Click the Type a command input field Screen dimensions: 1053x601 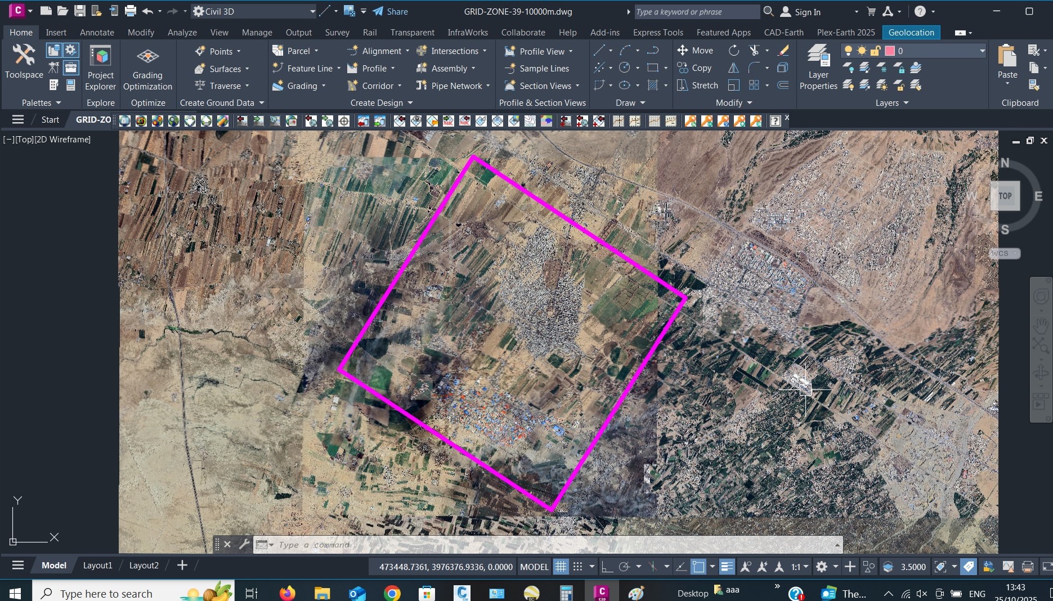click(507, 545)
